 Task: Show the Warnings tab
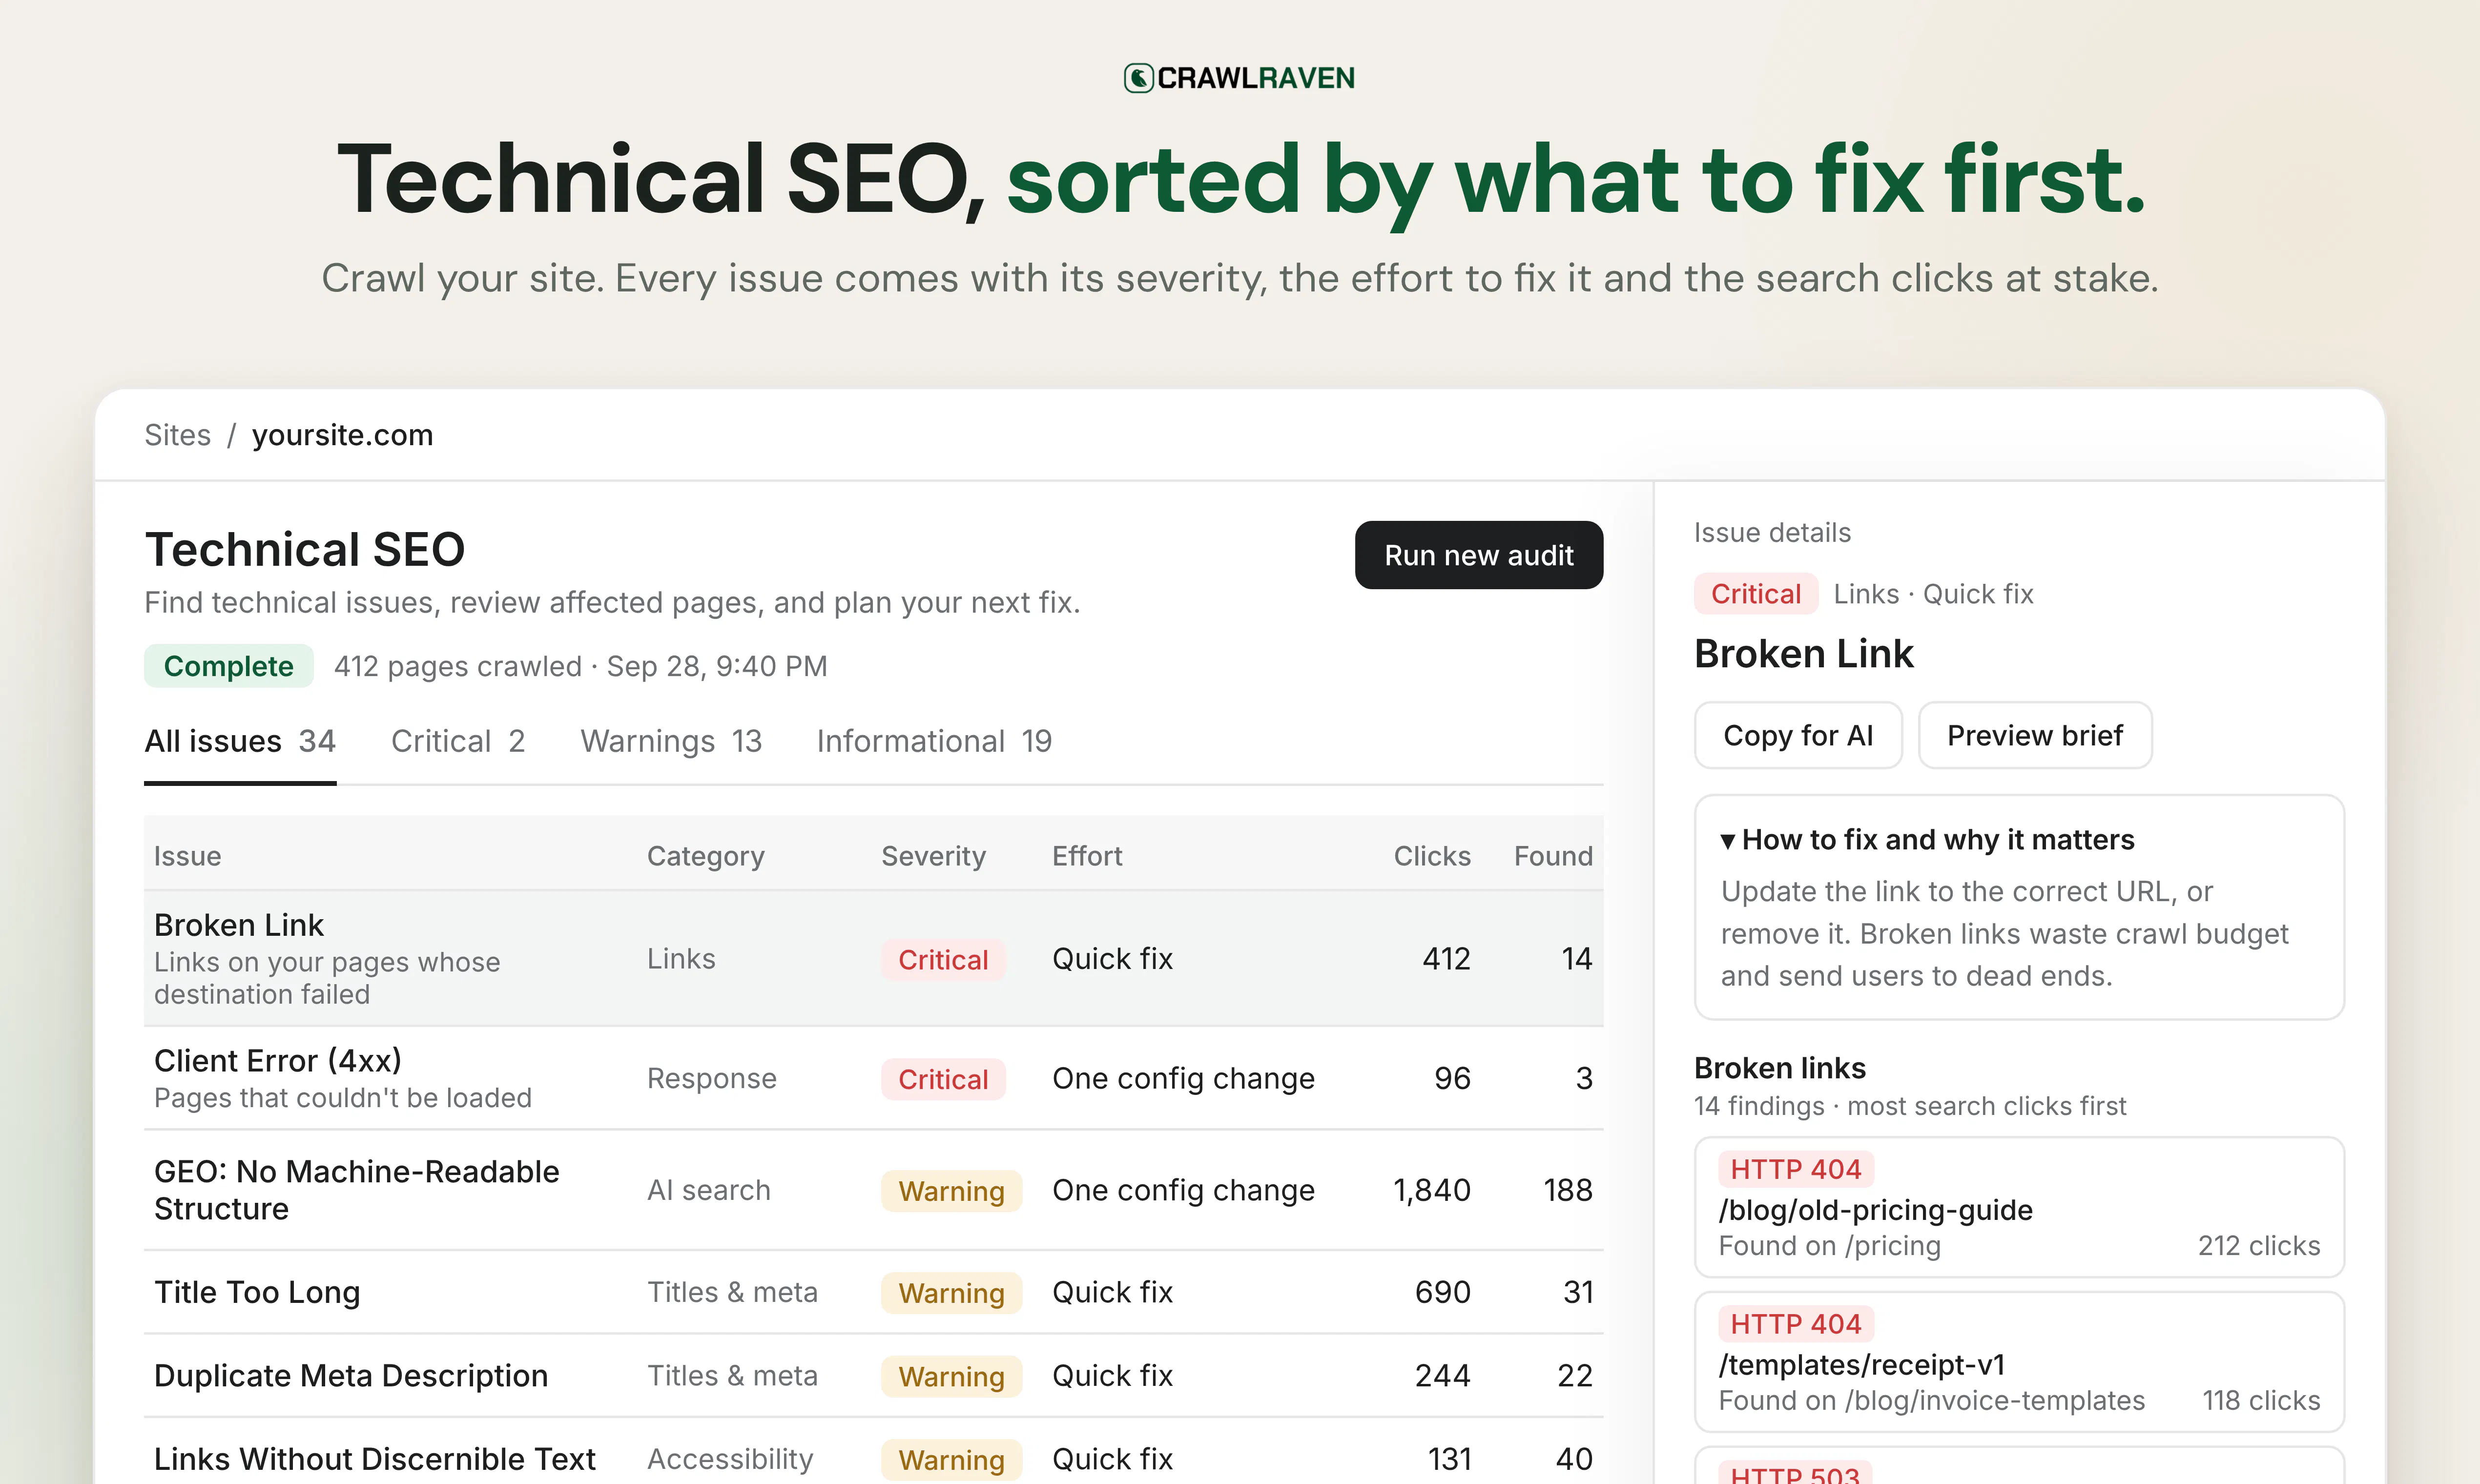click(671, 741)
